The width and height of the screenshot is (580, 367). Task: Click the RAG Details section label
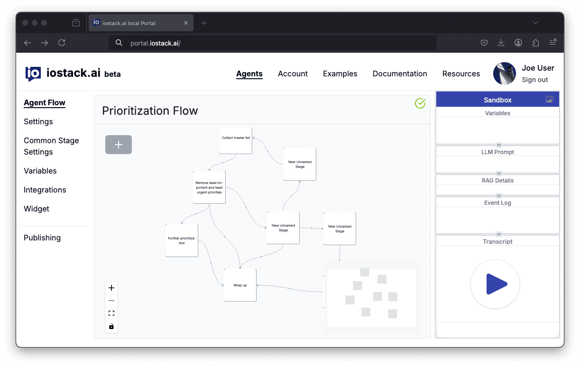coord(497,181)
